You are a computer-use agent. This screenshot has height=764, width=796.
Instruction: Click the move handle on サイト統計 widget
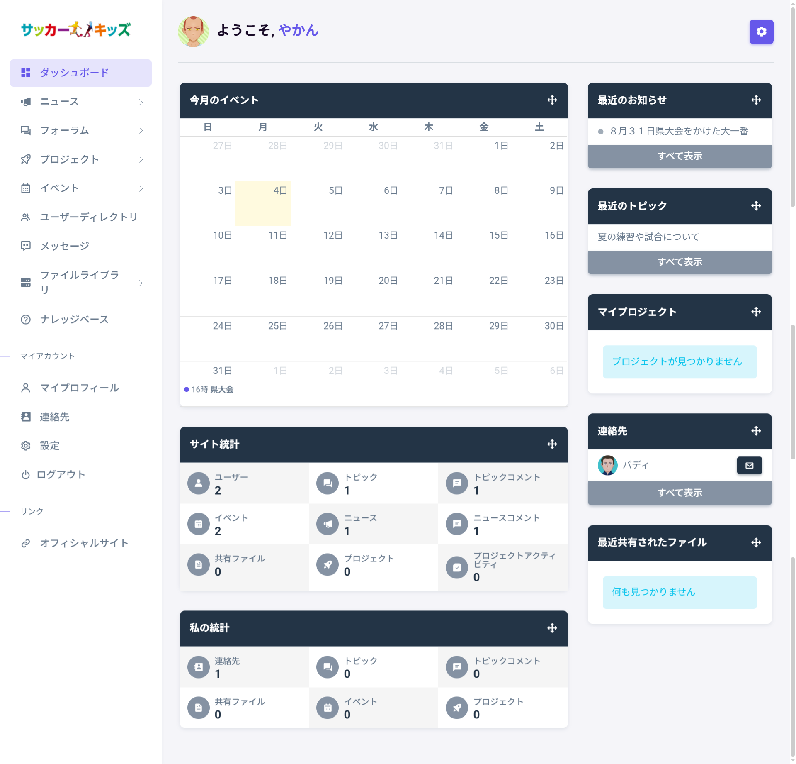point(552,444)
